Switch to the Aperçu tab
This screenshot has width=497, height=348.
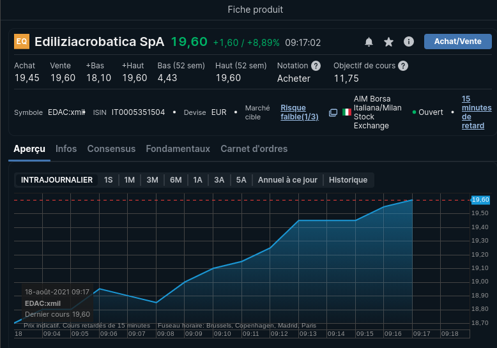[x=29, y=149]
